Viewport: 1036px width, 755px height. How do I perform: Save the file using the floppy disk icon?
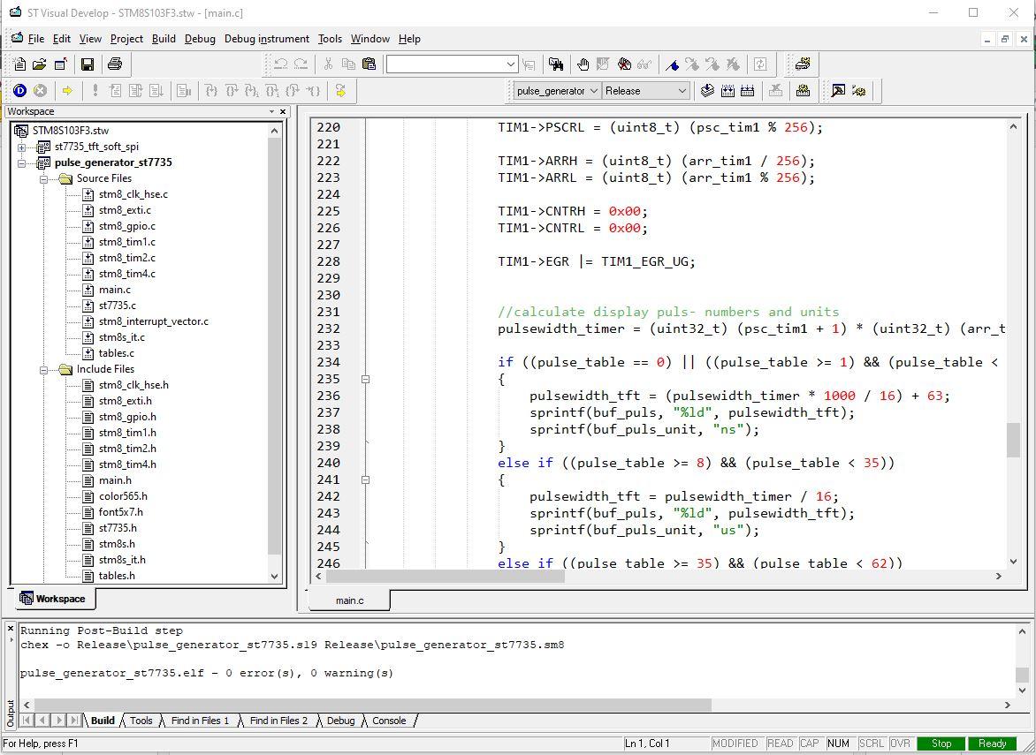(87, 64)
